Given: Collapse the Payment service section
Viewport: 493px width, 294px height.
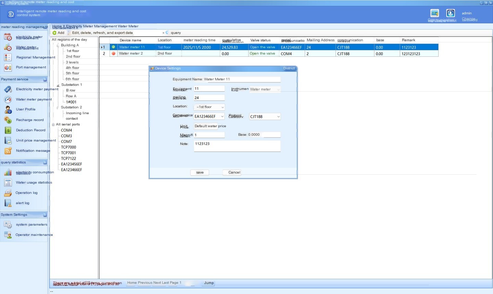Looking at the screenshot, I should [45, 79].
